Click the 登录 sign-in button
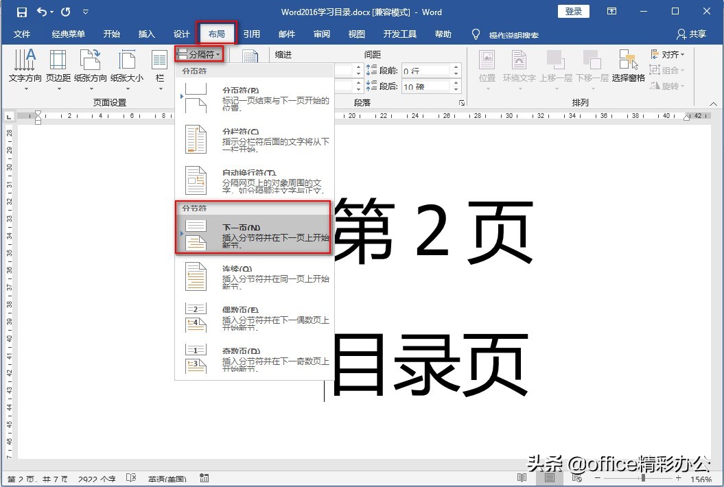Viewport: 724px width, 487px height. pos(574,12)
